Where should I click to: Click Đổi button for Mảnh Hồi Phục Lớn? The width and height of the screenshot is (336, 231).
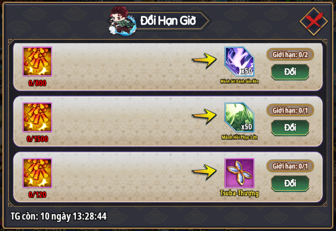(290, 128)
